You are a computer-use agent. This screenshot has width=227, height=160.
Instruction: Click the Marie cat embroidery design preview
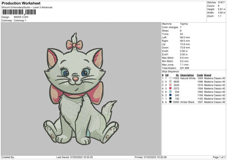tap(81, 89)
